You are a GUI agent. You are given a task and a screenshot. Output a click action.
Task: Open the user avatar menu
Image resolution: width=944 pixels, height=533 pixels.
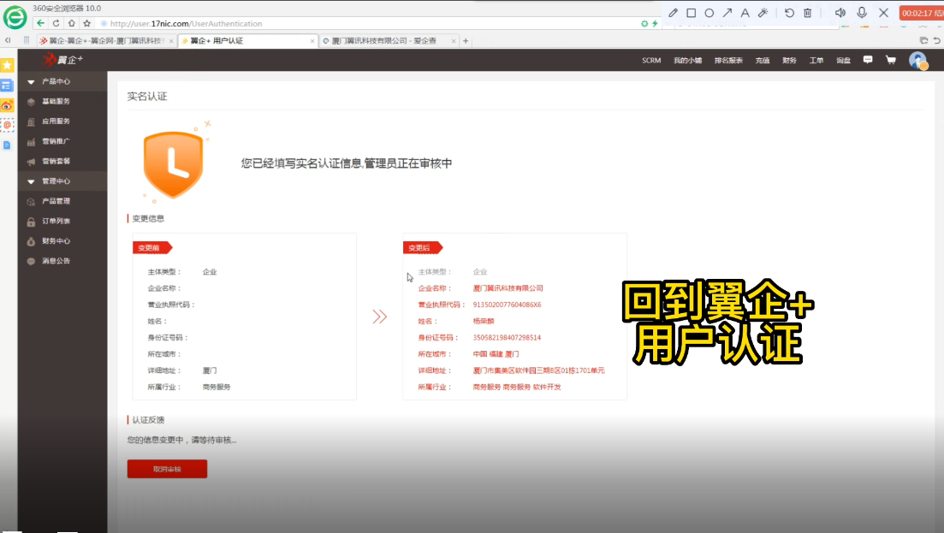pos(918,60)
